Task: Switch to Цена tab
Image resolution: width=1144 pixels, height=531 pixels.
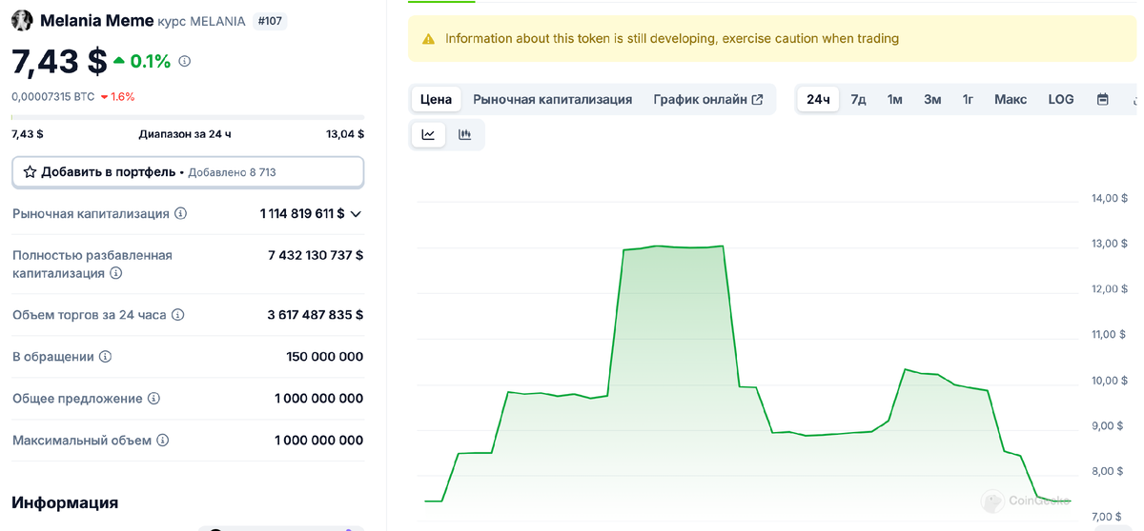Action: pos(436,99)
